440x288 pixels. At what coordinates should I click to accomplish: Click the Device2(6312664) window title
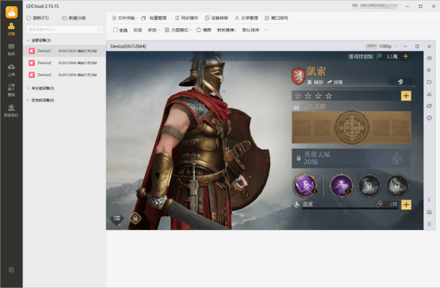[128, 46]
